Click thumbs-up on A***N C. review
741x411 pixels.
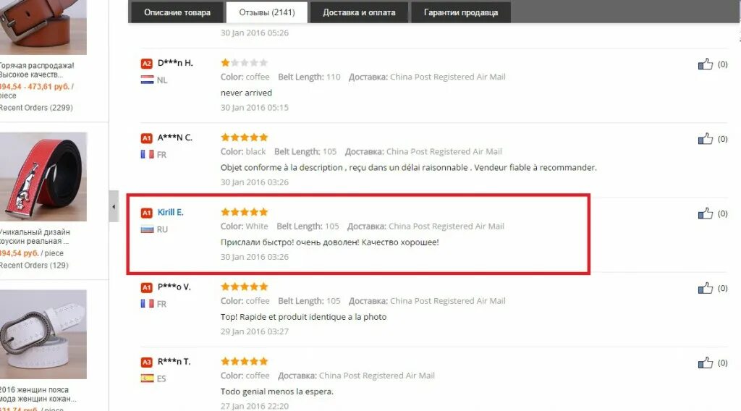(x=705, y=138)
